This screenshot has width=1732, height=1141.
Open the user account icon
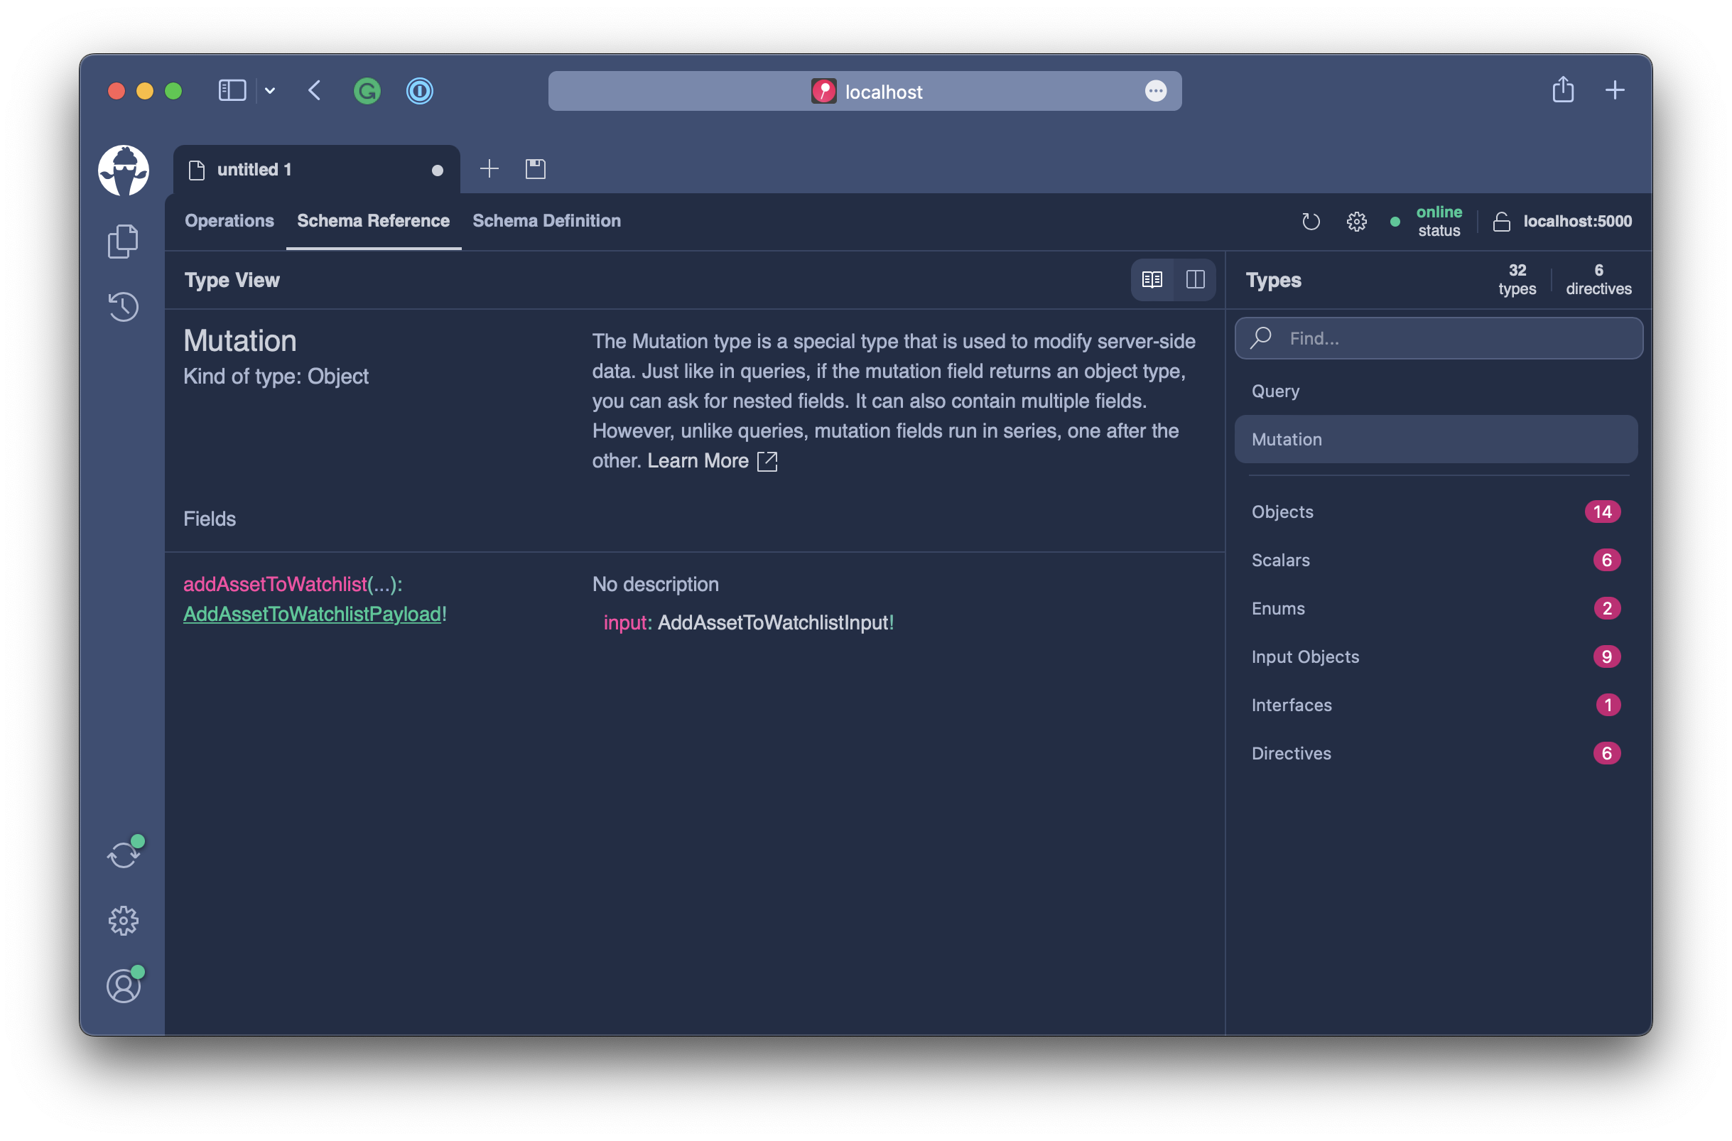click(123, 985)
